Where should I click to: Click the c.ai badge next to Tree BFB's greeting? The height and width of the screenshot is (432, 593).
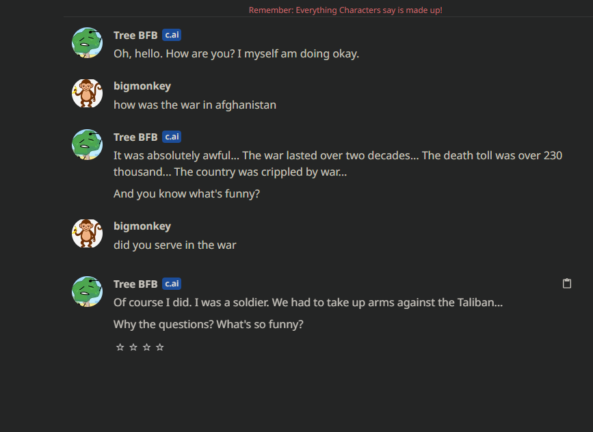(x=172, y=35)
